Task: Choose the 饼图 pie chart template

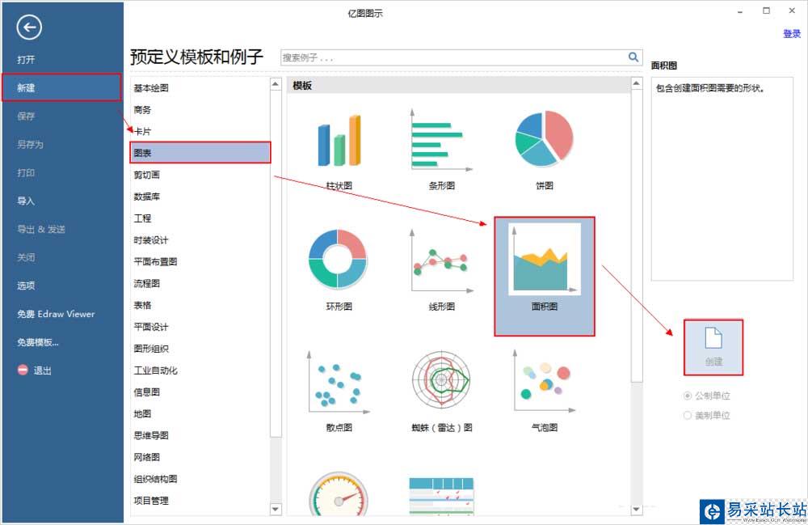Action: (x=544, y=149)
